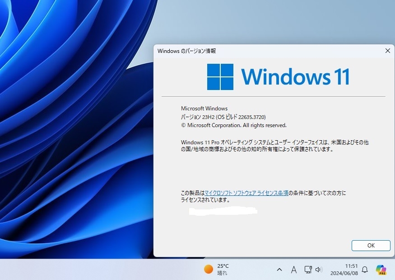Open the notification bell icon
The height and width of the screenshot is (280, 395).
[365, 270]
